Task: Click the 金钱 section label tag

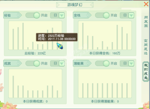Action: pos(82,15)
